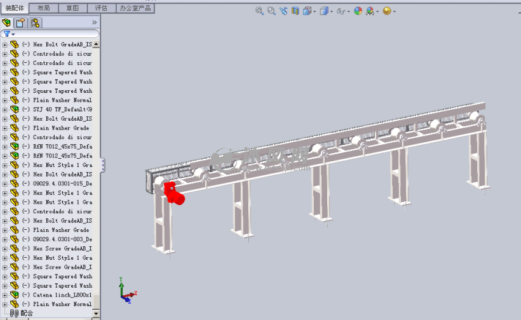Select Square Tapered Wash row above Catena
Screen dimensions: 521x320
point(57,286)
